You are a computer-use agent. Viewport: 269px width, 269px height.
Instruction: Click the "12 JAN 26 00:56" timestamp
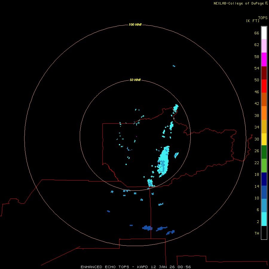(171, 267)
